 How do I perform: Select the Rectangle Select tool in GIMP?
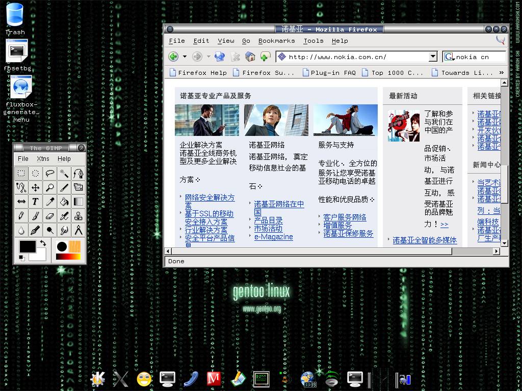(x=21, y=173)
